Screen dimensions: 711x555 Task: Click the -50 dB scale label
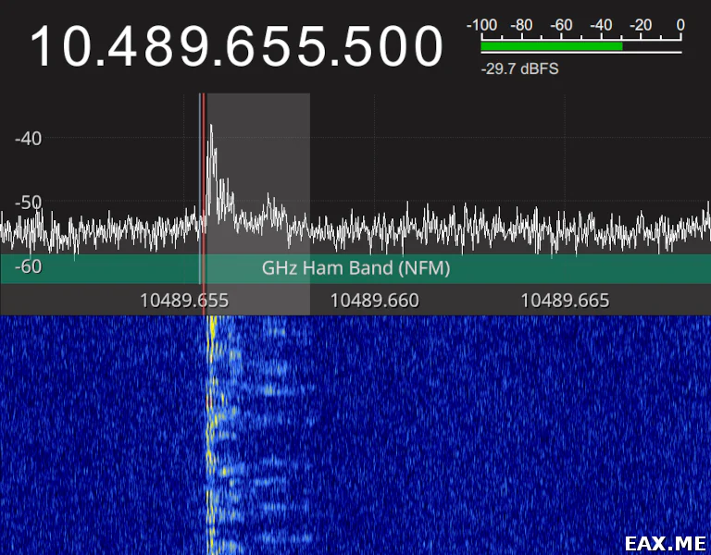coord(28,203)
